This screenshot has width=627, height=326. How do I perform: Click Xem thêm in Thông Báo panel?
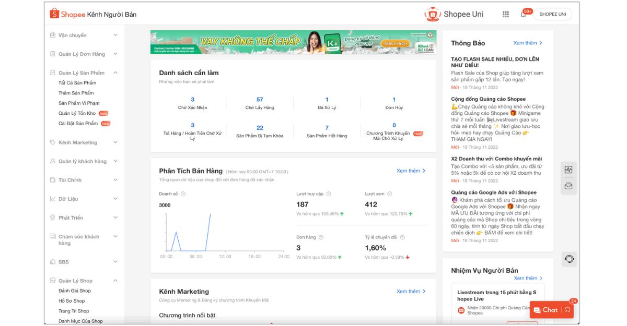(x=528, y=43)
